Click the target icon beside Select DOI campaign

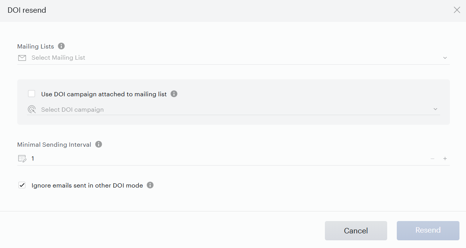[32, 109]
